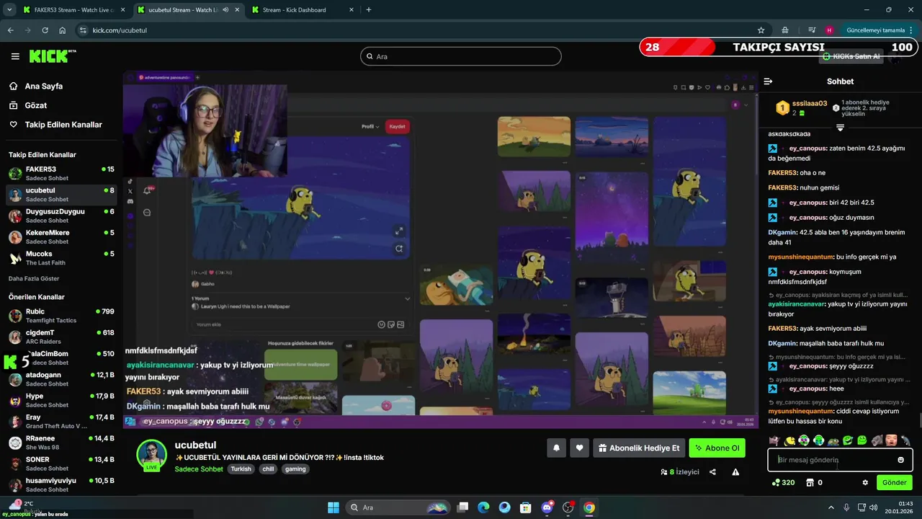This screenshot has width=922, height=519.
Task: Click KICKs Satın Al button
Action: coord(851,56)
